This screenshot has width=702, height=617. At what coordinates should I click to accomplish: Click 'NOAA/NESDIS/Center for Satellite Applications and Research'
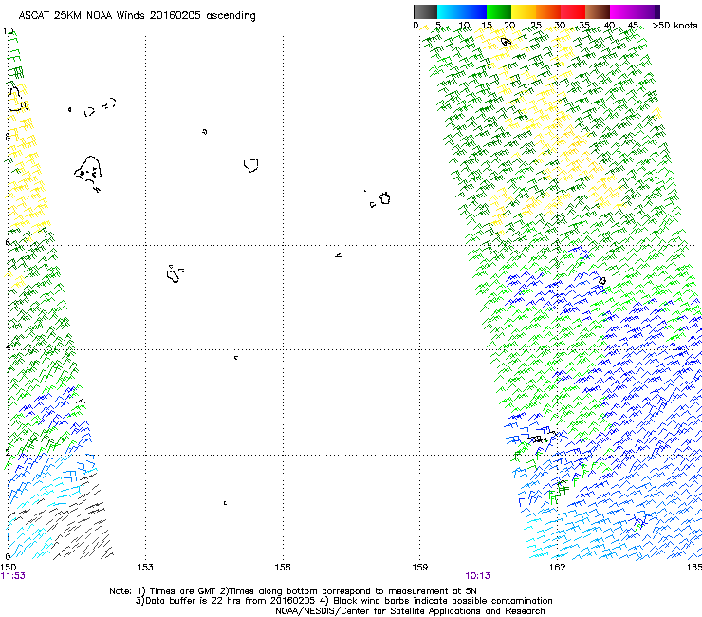point(410,611)
